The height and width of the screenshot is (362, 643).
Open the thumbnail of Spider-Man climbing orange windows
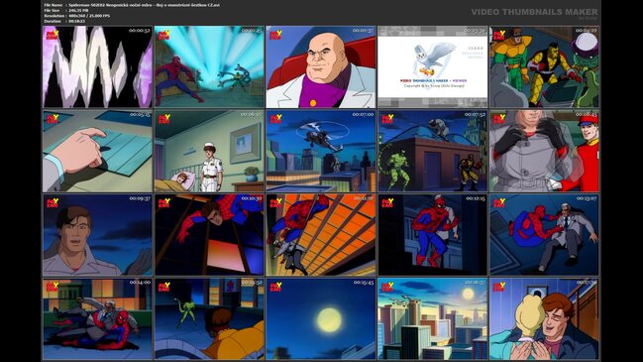[321, 235]
